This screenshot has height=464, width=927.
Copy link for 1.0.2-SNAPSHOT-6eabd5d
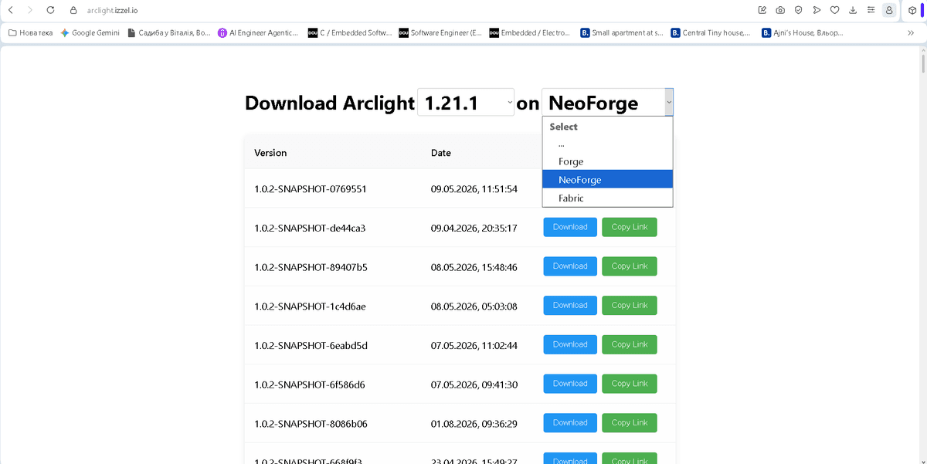[630, 344]
